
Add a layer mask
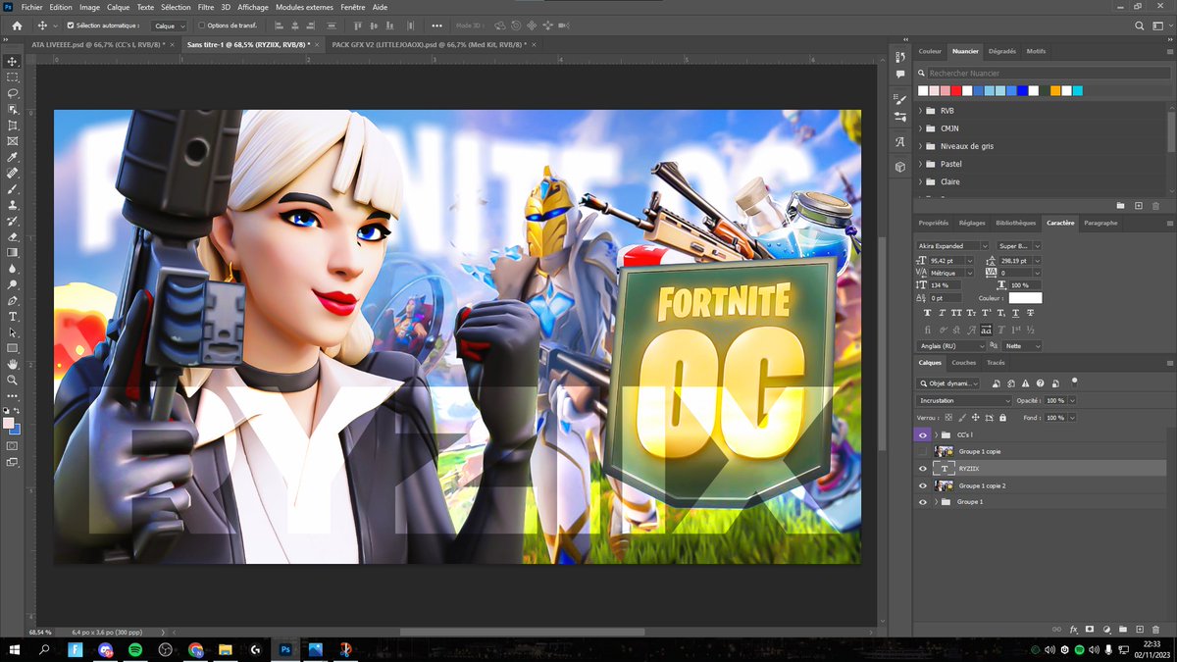click(1090, 629)
